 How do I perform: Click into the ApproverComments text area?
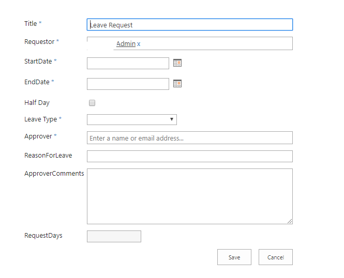[x=190, y=196]
